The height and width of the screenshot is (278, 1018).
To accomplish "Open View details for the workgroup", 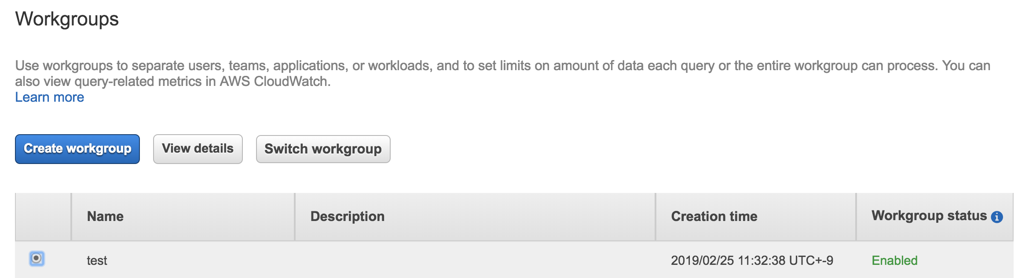I will click(198, 149).
